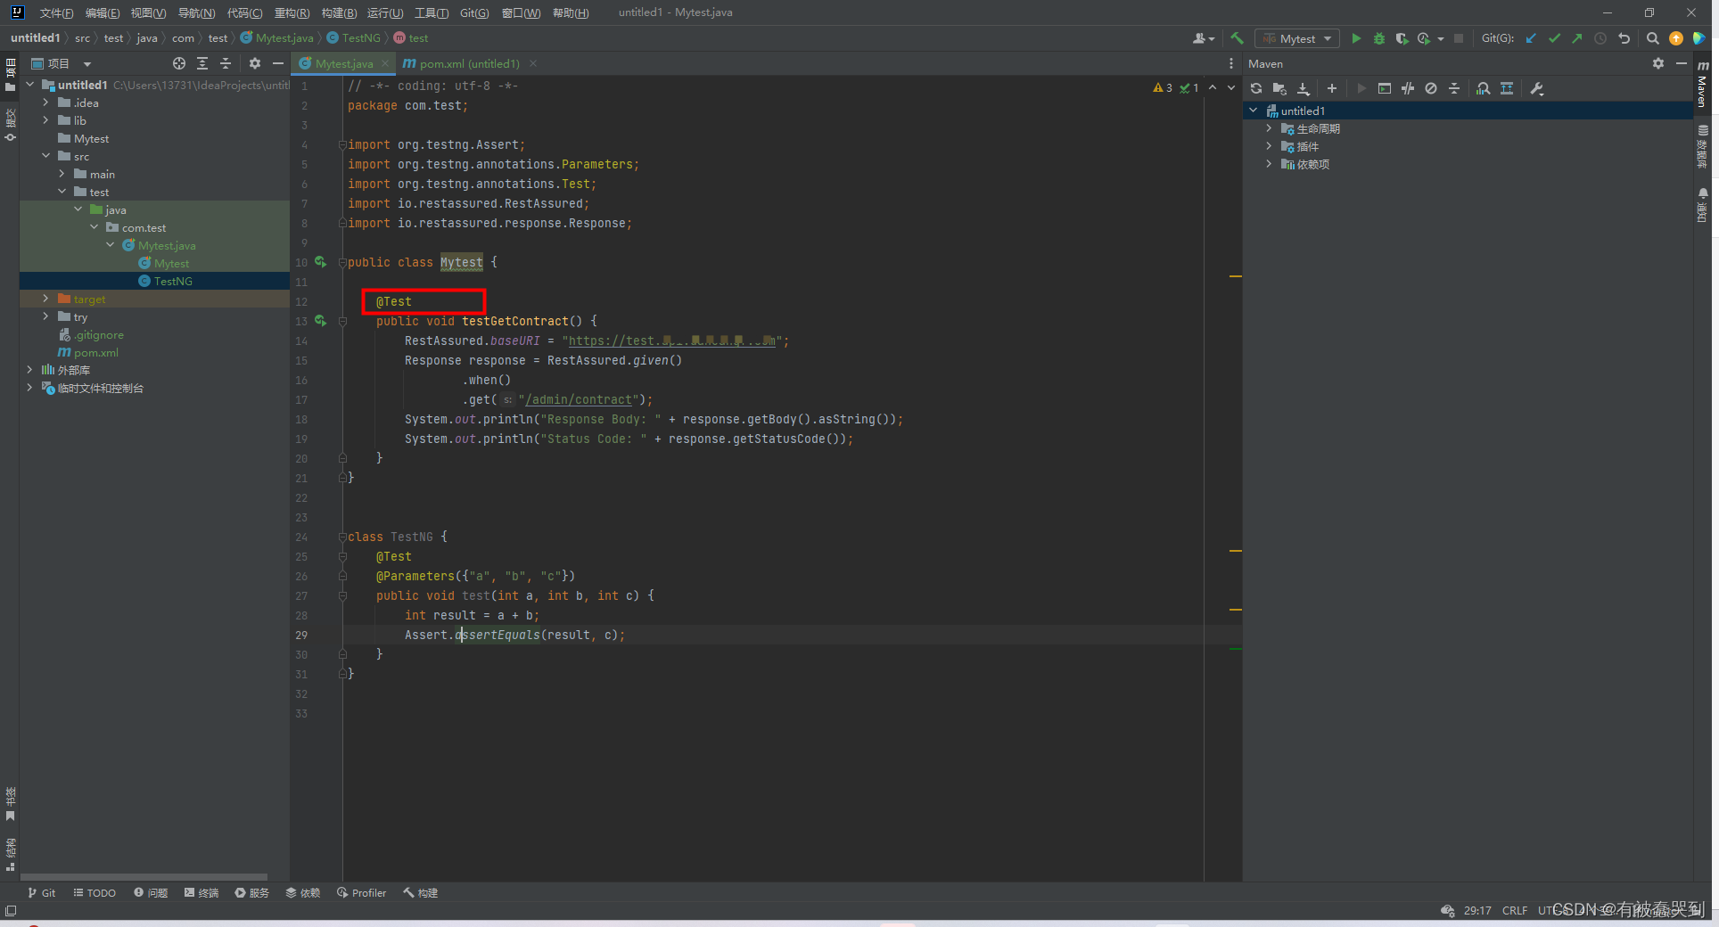Run Mytest with coverage
The width and height of the screenshot is (1719, 927).
pyautogui.click(x=1402, y=38)
